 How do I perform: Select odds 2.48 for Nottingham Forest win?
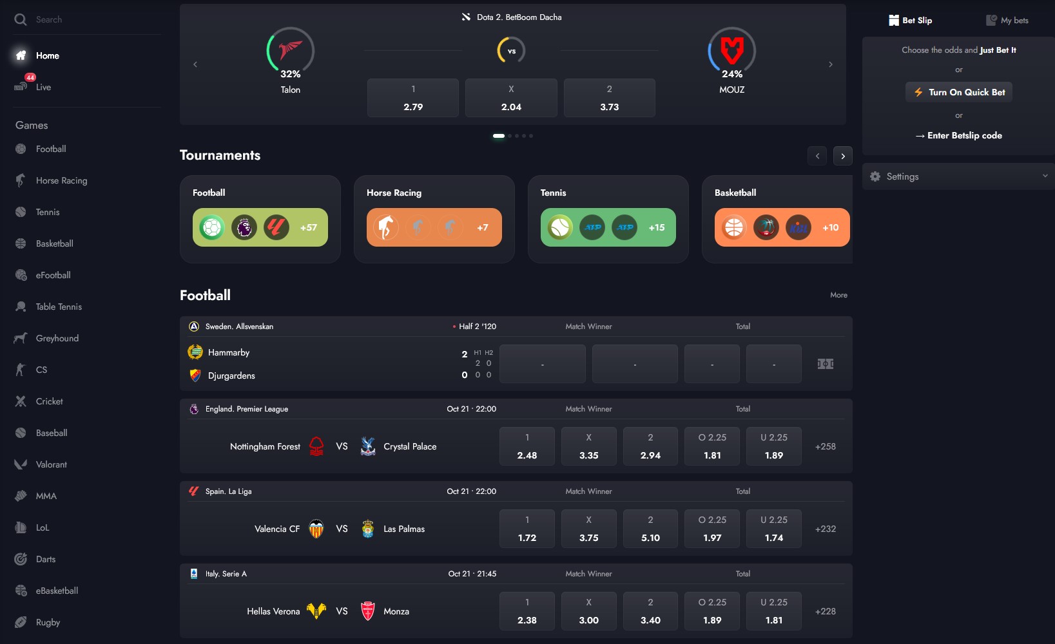[527, 446]
